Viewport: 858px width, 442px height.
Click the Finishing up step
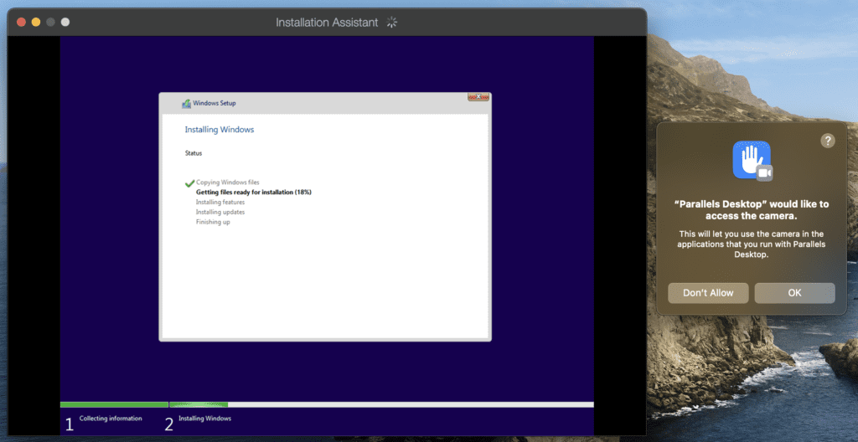click(x=213, y=222)
